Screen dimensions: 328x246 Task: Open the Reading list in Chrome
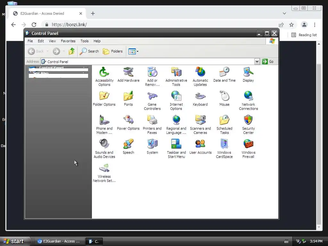304,35
